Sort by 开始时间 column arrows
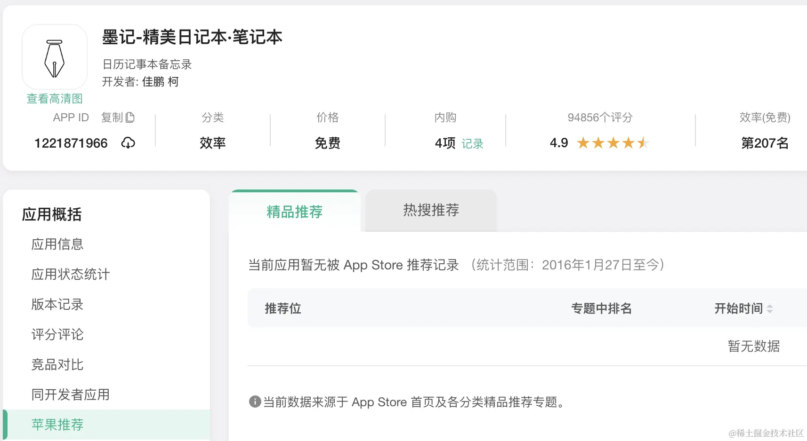This screenshot has height=441, width=807. click(770, 308)
